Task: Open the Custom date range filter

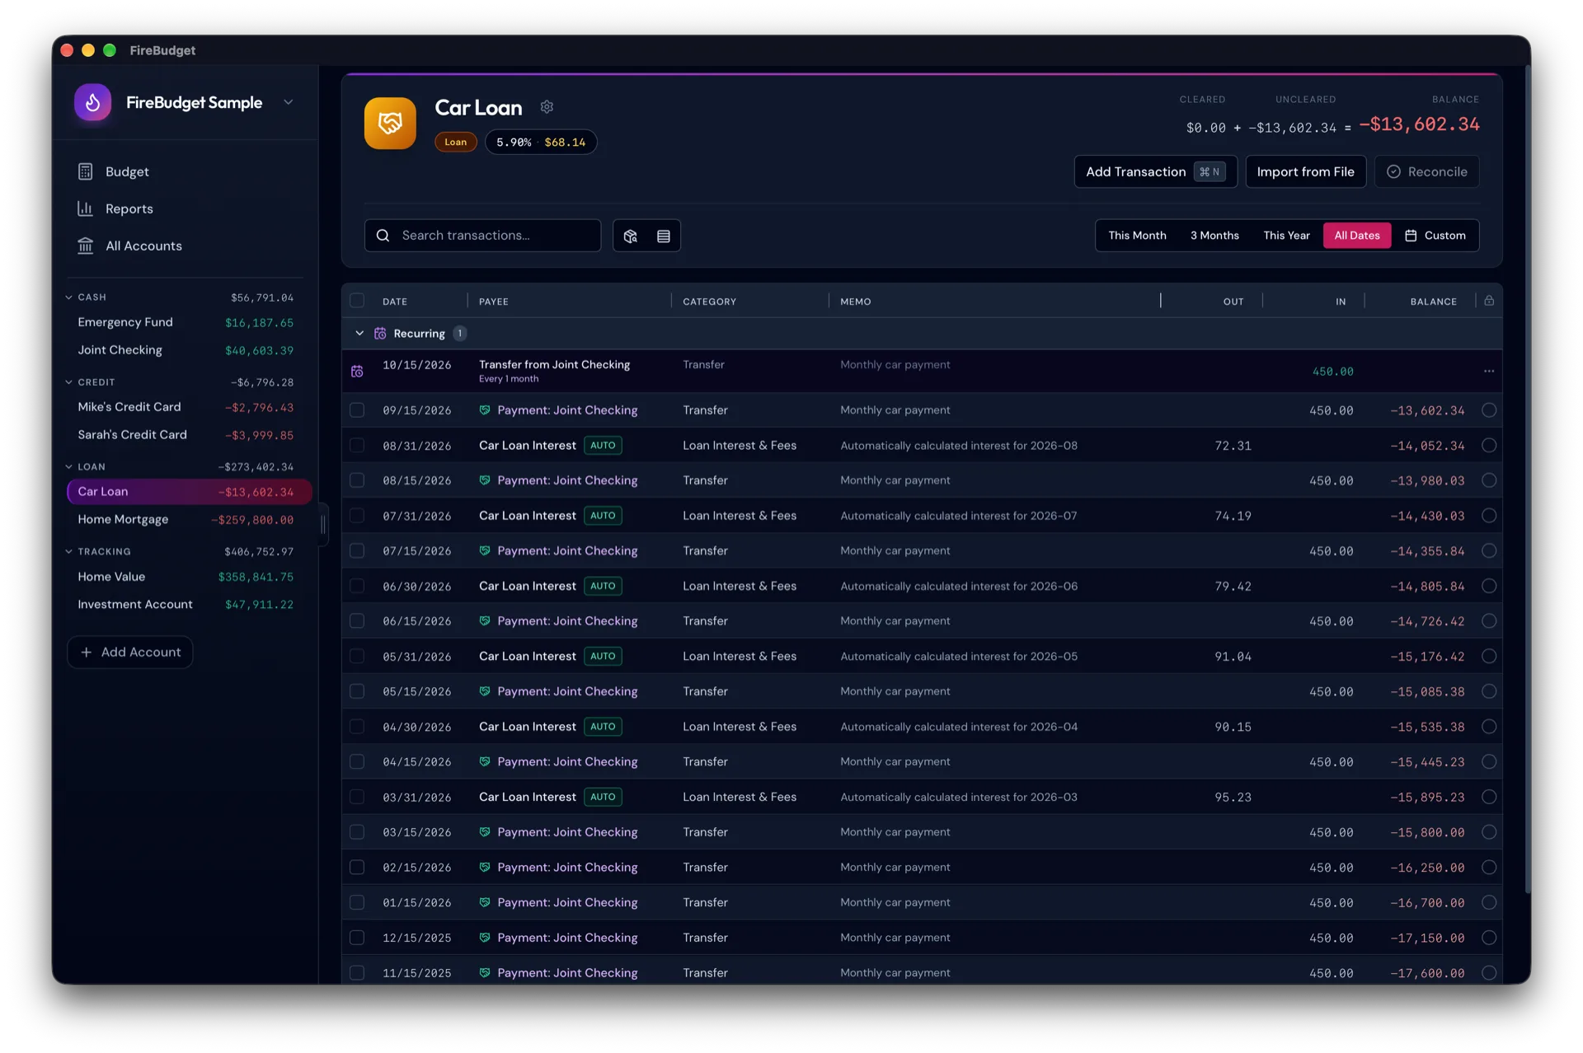Action: coord(1435,236)
